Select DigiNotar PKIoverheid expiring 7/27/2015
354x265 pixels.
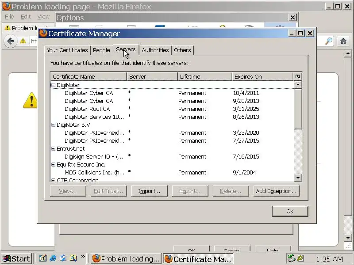(x=172, y=140)
